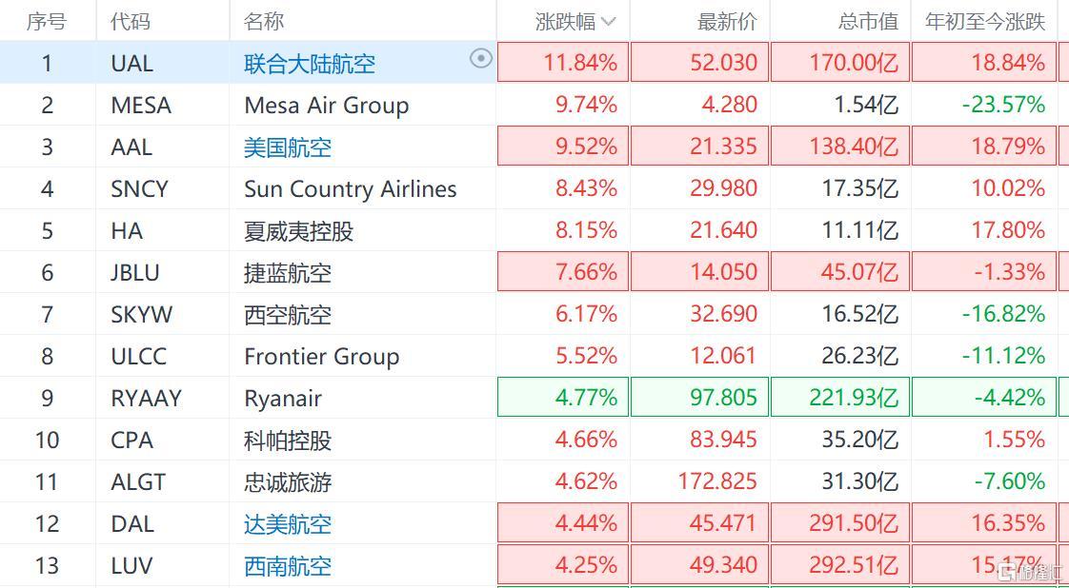Click ticker code JBLU
This screenshot has width=1069, height=588.
click(135, 273)
